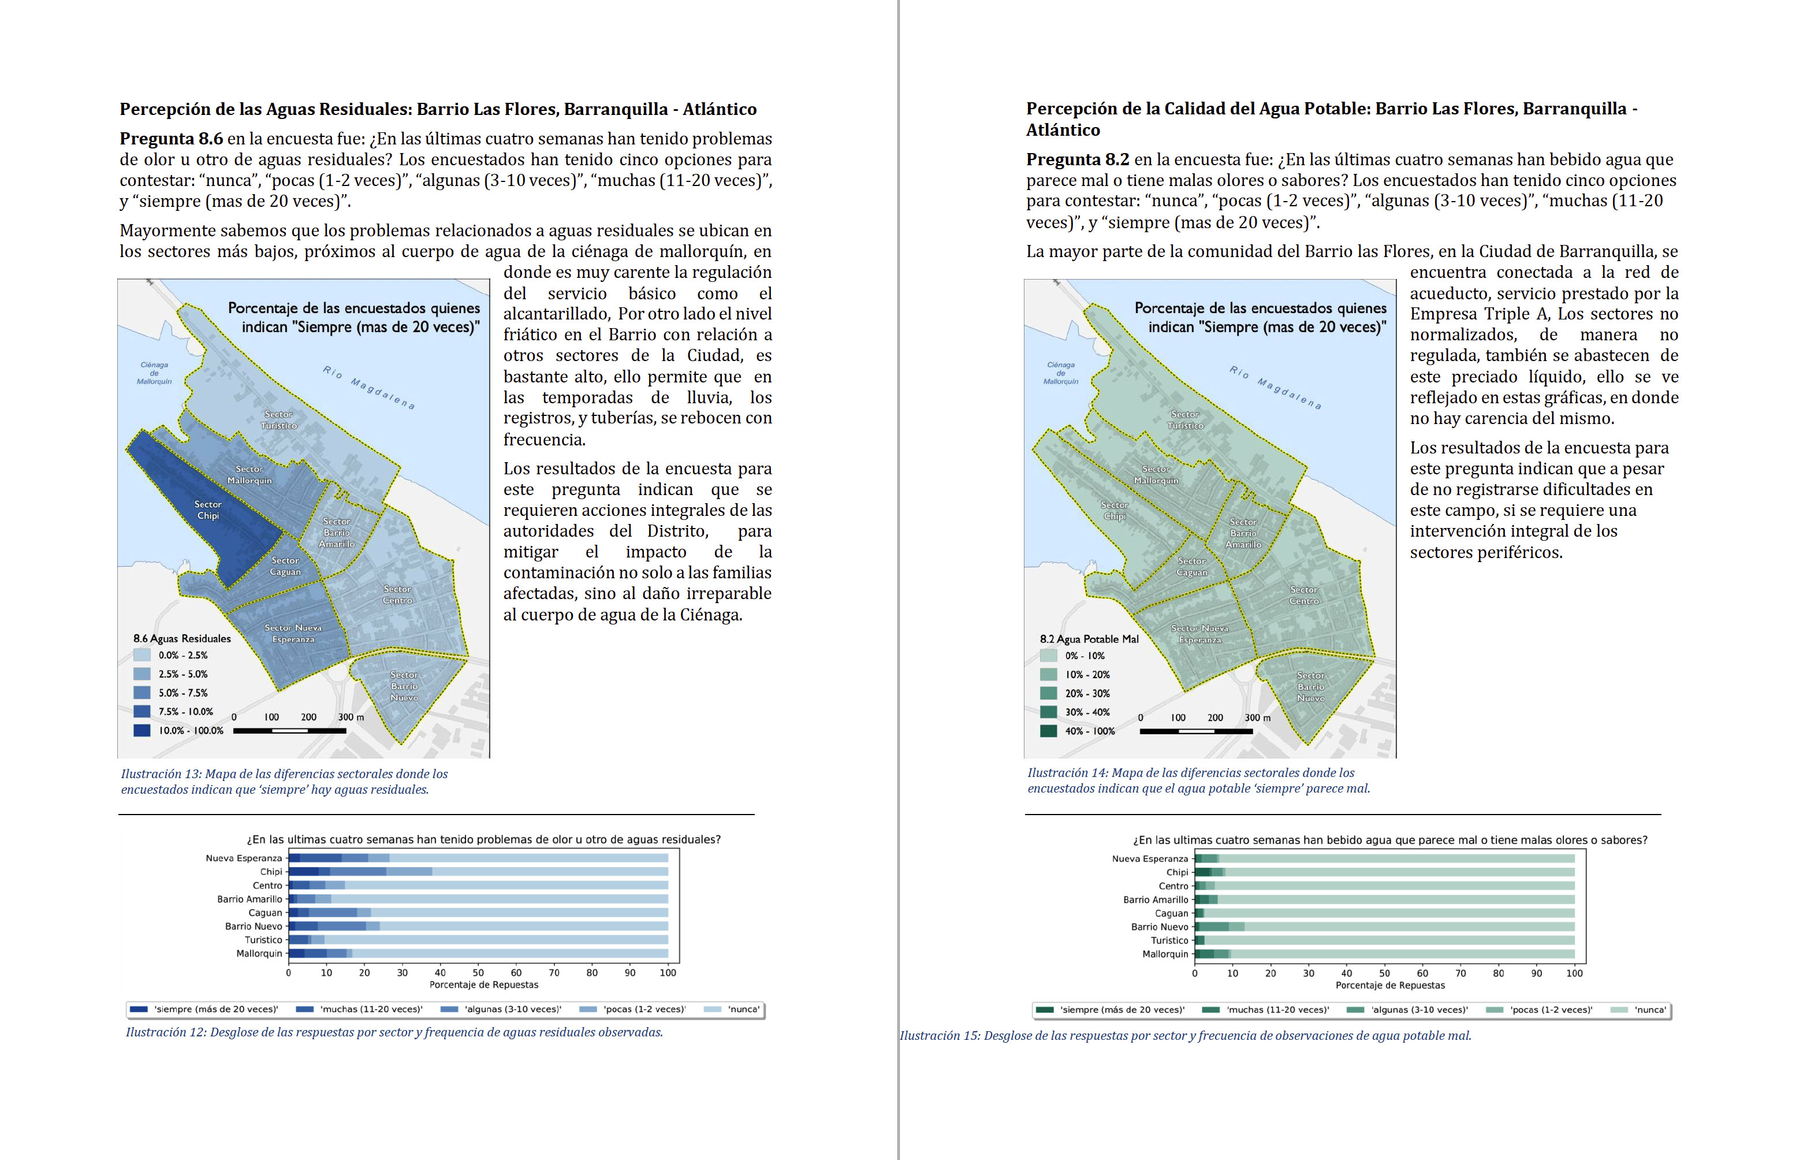Click 'Sector Barrio Nuevo' label on the blue map
Image resolution: width=1796 pixels, height=1160 pixels.
coord(404,686)
